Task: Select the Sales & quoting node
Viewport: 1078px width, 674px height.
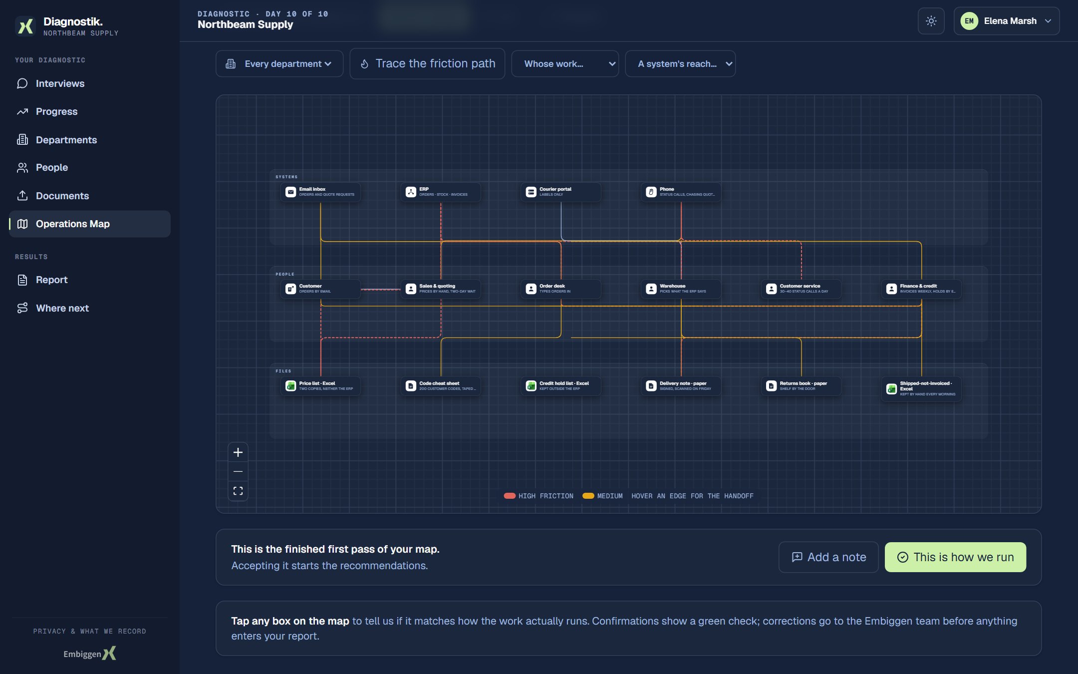Action: point(441,289)
